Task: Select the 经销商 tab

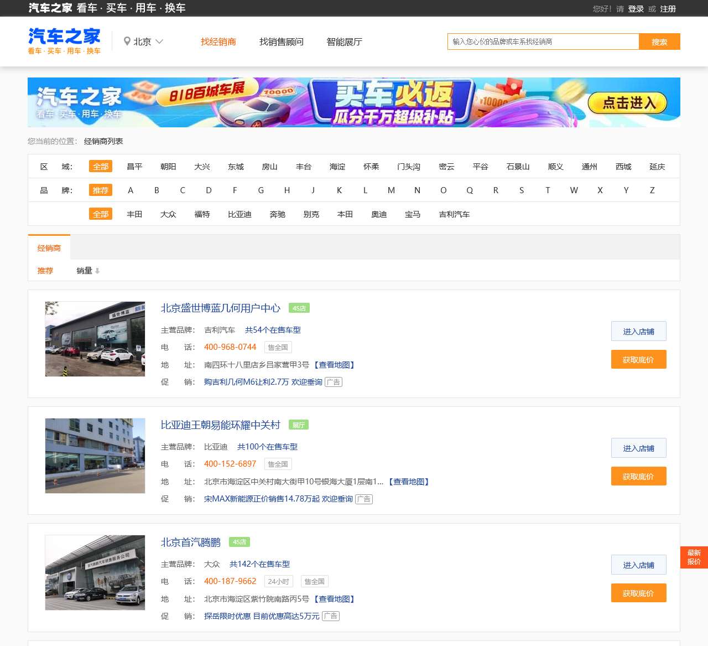Action: 49,248
